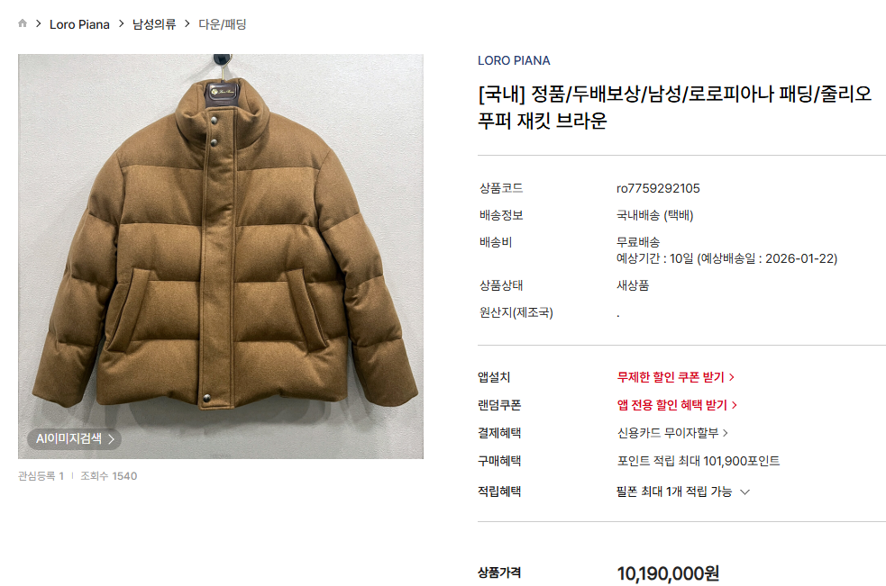This screenshot has height=586, width=886.
Task: Click AI이미지검색 button on product photo
Action: 75,438
